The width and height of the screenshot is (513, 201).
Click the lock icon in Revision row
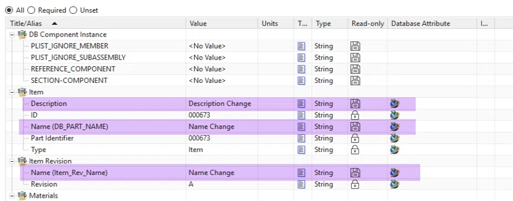355,184
